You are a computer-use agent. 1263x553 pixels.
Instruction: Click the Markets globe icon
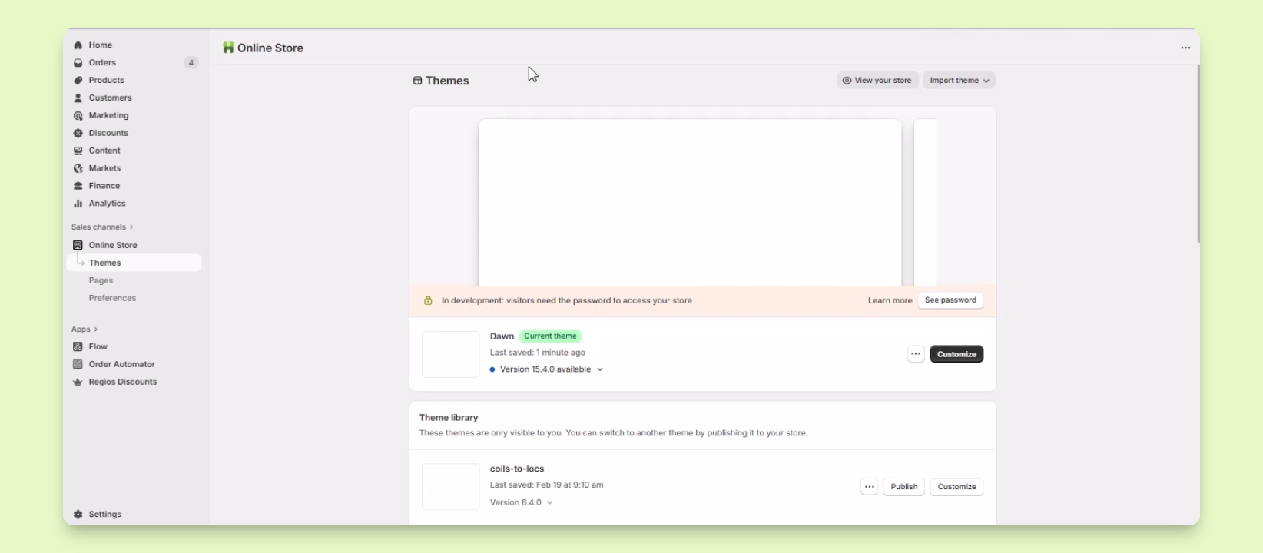78,169
